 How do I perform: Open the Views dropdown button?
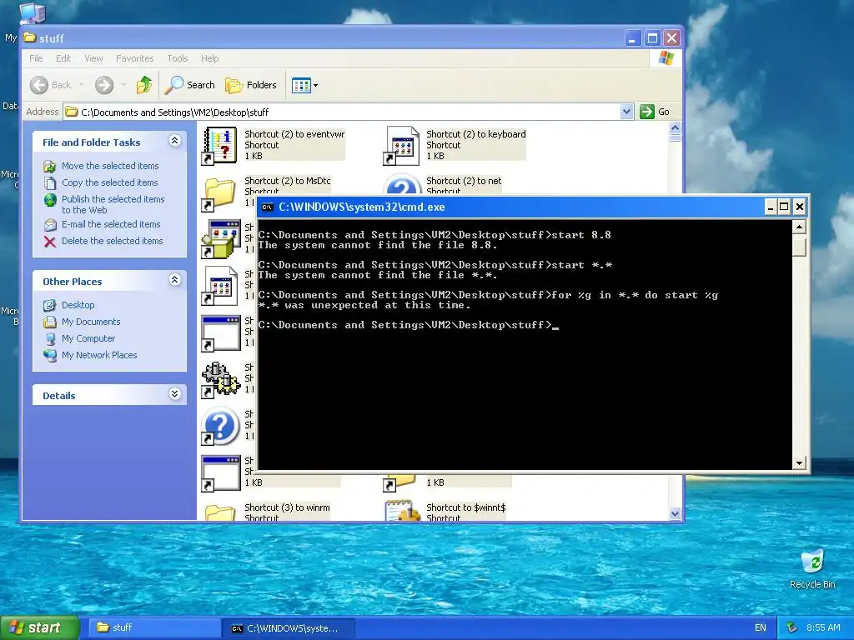[x=304, y=85]
